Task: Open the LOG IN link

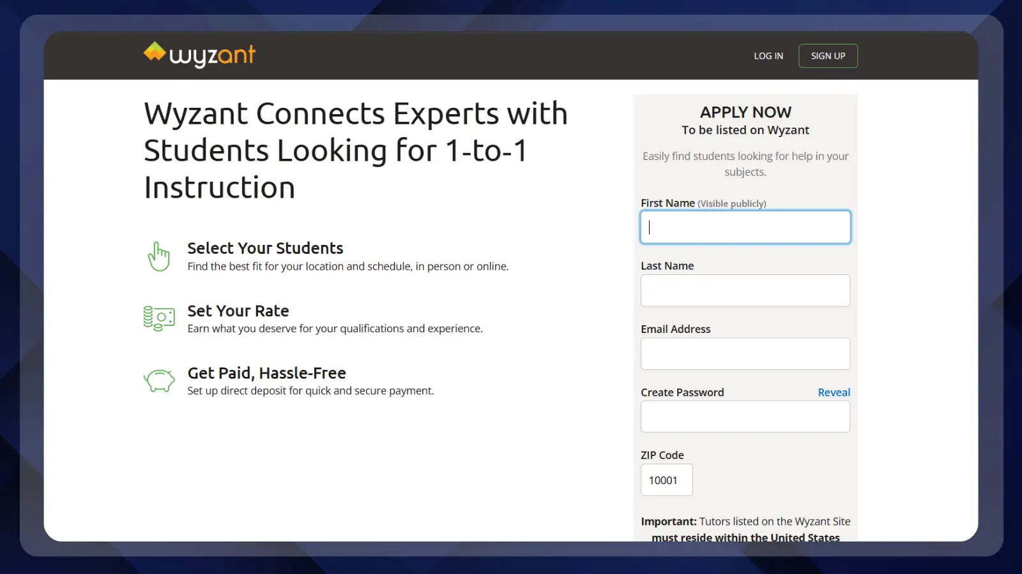Action: click(x=768, y=56)
